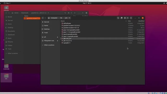Select the jdk-14.0.2+12 folder
167x94 pixels.
pyautogui.click(x=103, y=41)
